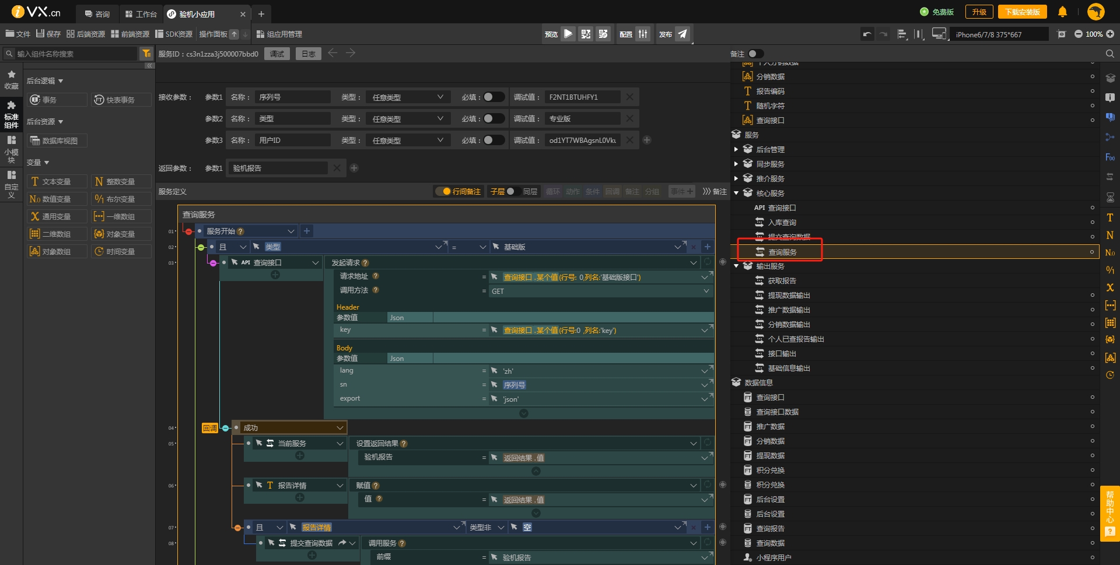Collapse the 核心服务 tree node
This screenshot has height=565, width=1120.
click(736, 193)
